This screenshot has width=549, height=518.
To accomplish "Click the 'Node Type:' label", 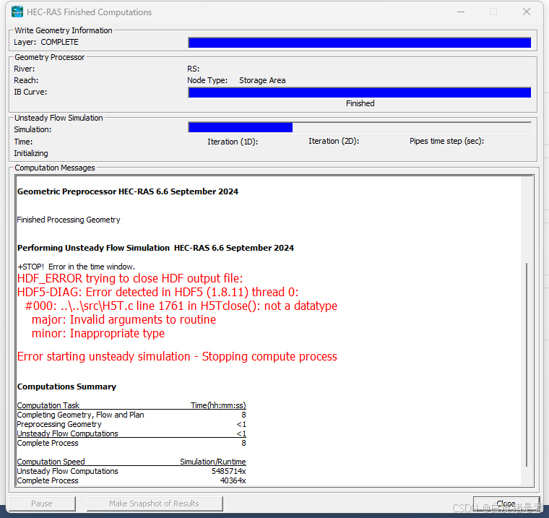I will (x=207, y=80).
